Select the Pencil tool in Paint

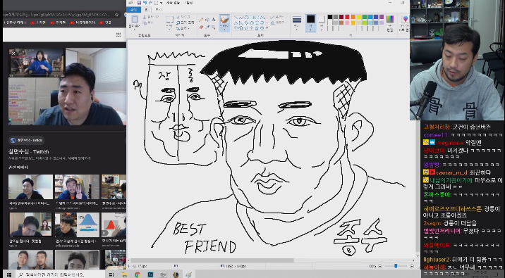point(201,20)
